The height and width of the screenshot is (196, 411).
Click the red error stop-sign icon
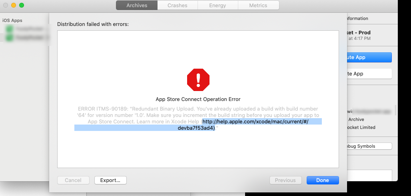coord(198,80)
